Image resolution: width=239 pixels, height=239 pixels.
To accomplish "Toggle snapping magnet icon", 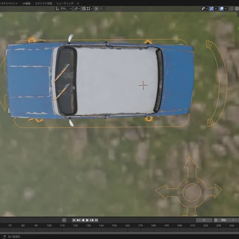I will pos(84,9).
